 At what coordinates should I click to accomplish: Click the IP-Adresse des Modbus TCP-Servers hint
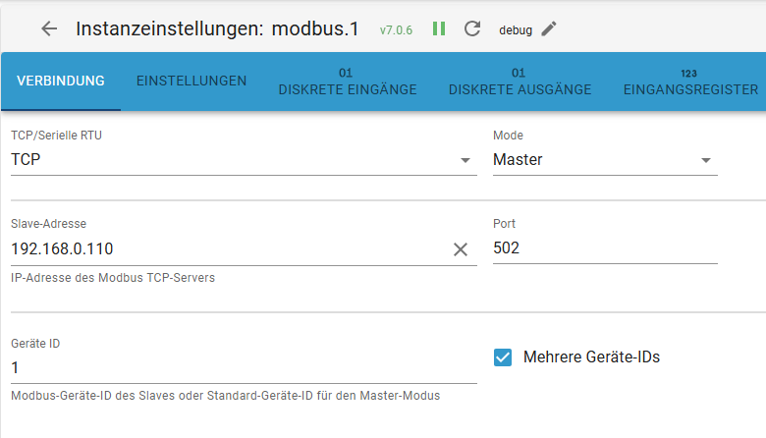[x=113, y=278]
